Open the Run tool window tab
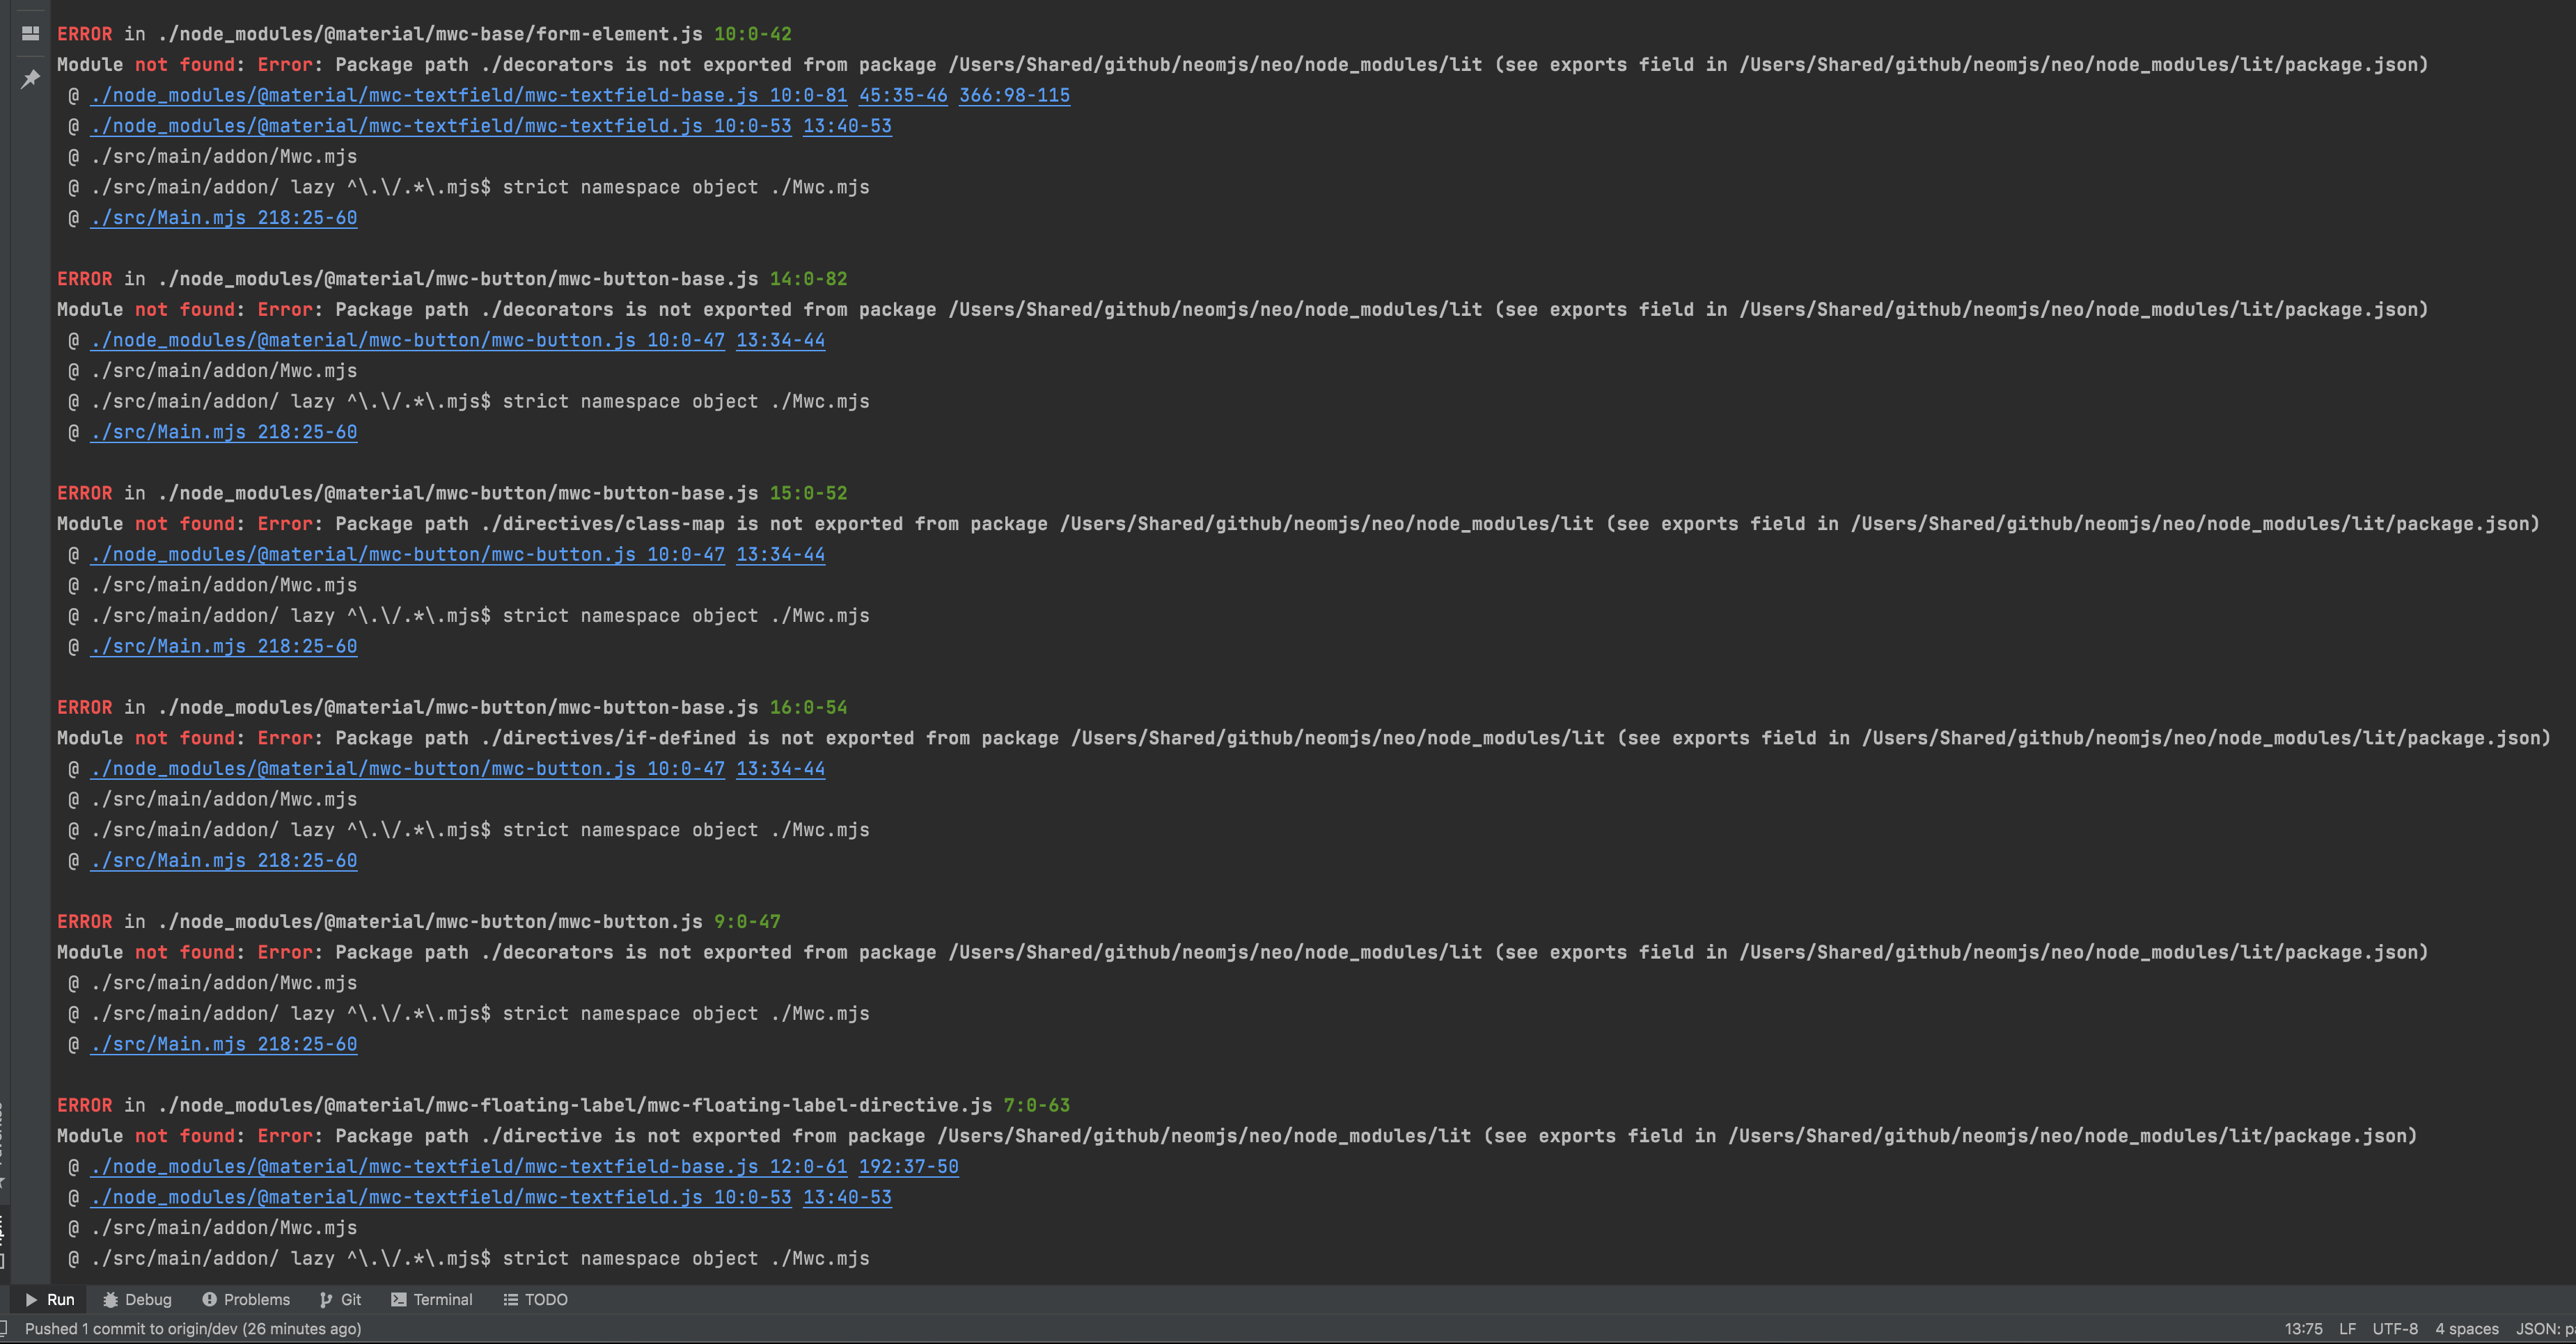Viewport: 2576px width, 1344px height. [x=50, y=1299]
